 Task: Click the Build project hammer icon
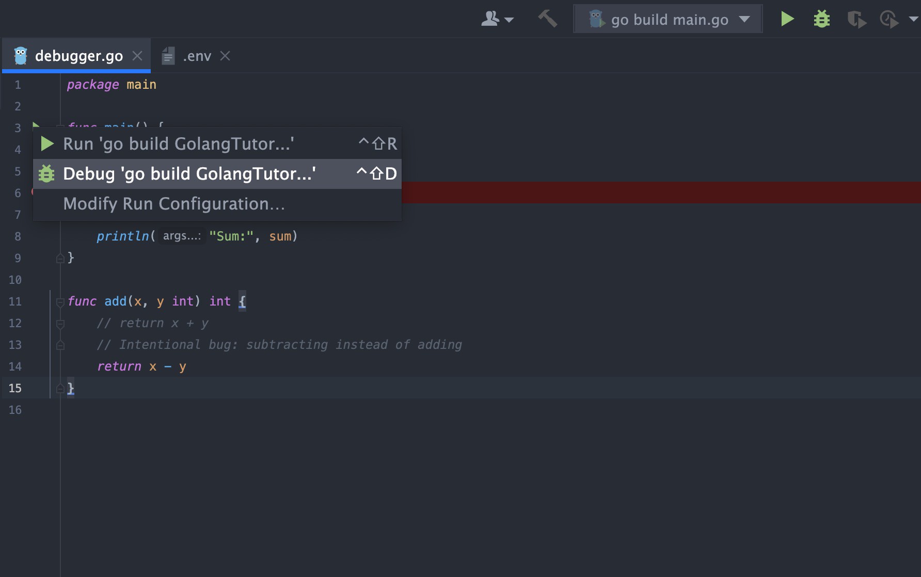[547, 18]
